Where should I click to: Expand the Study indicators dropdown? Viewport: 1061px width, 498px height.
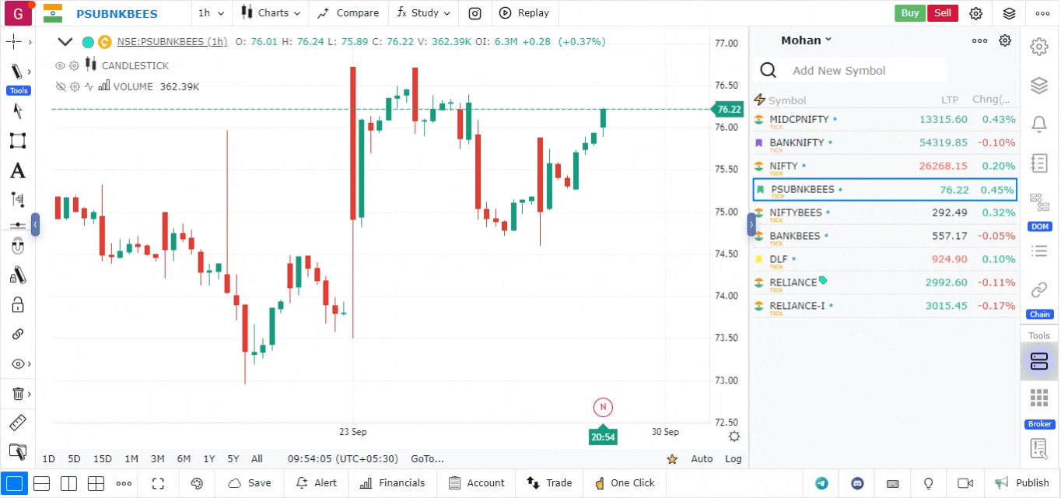423,13
